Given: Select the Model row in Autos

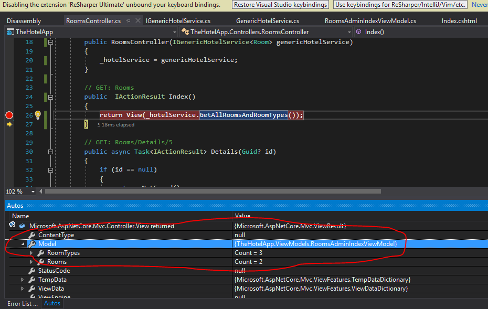Looking at the screenshot, I should [247, 244].
